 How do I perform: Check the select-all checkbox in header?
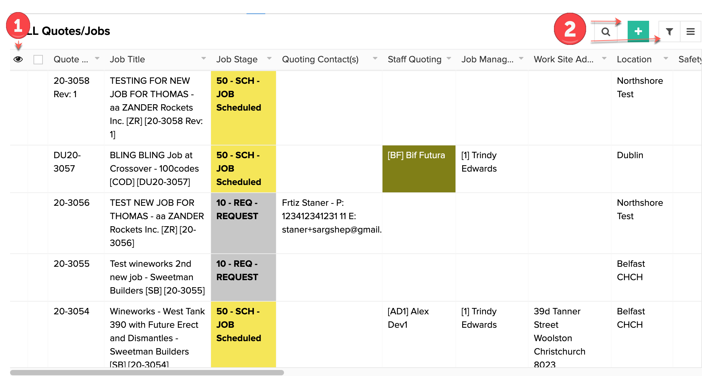(38, 60)
